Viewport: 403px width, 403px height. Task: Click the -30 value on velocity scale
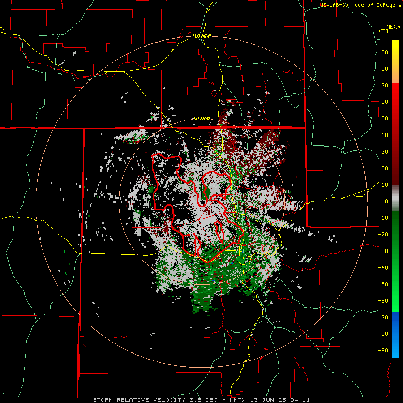pyautogui.click(x=383, y=251)
